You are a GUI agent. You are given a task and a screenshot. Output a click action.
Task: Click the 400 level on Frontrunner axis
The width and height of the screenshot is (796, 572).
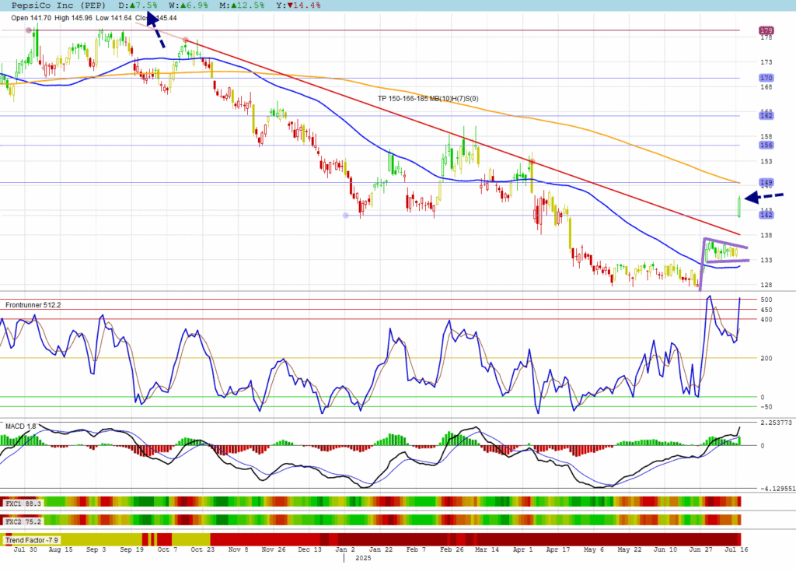[766, 319]
